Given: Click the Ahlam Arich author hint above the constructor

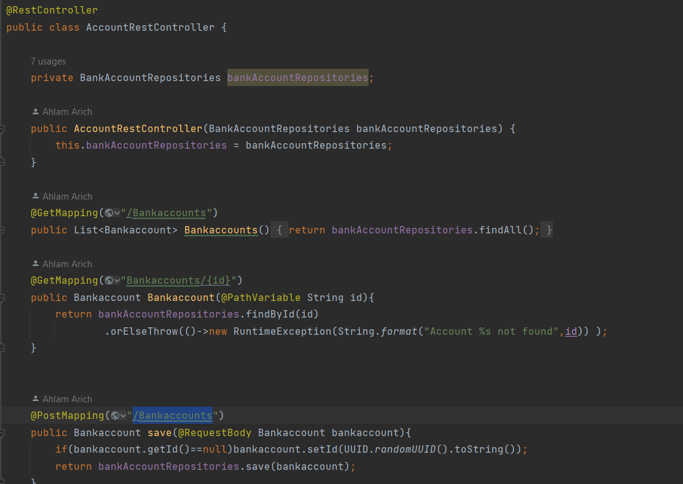Looking at the screenshot, I should coord(67,112).
